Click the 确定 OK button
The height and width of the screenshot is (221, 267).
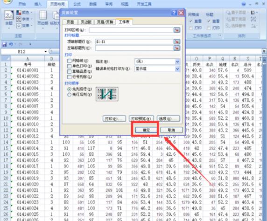146,130
